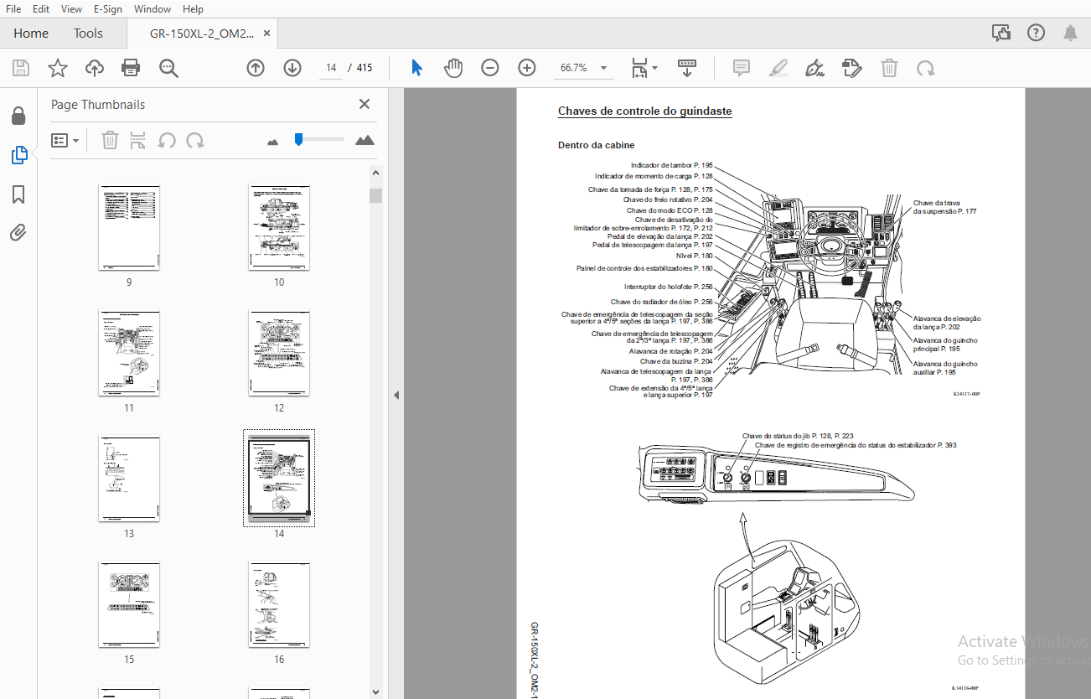Go to the next page
1091x699 pixels.
pos(292,68)
